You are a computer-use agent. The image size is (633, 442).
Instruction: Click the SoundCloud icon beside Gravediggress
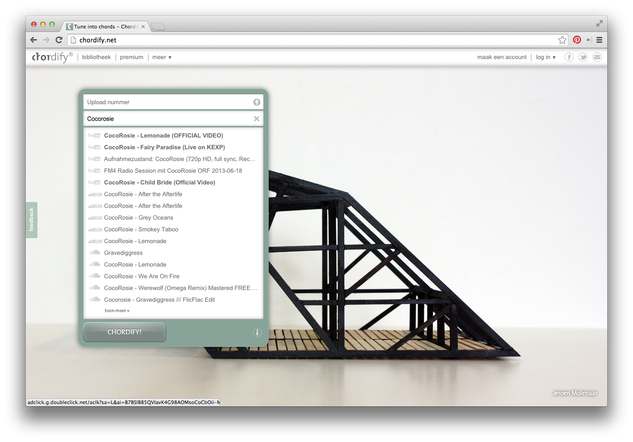pyautogui.click(x=95, y=253)
